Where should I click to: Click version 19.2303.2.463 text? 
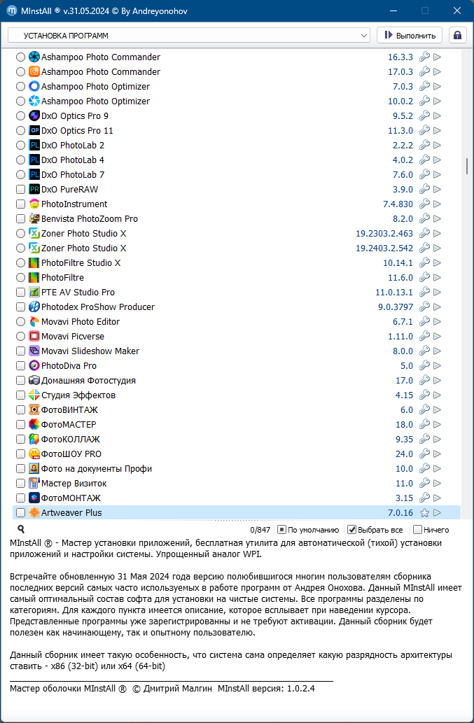coord(384,233)
